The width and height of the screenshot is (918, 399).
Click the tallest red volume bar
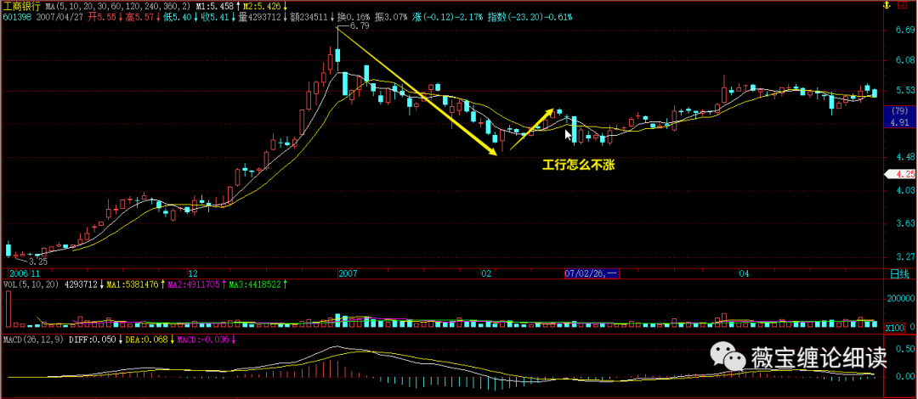[x=8, y=309]
